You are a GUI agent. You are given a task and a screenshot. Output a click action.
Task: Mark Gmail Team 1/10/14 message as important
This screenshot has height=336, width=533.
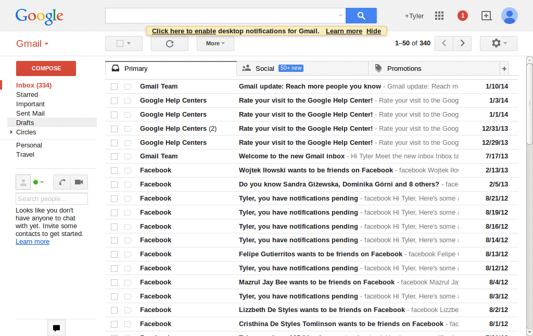click(x=128, y=86)
